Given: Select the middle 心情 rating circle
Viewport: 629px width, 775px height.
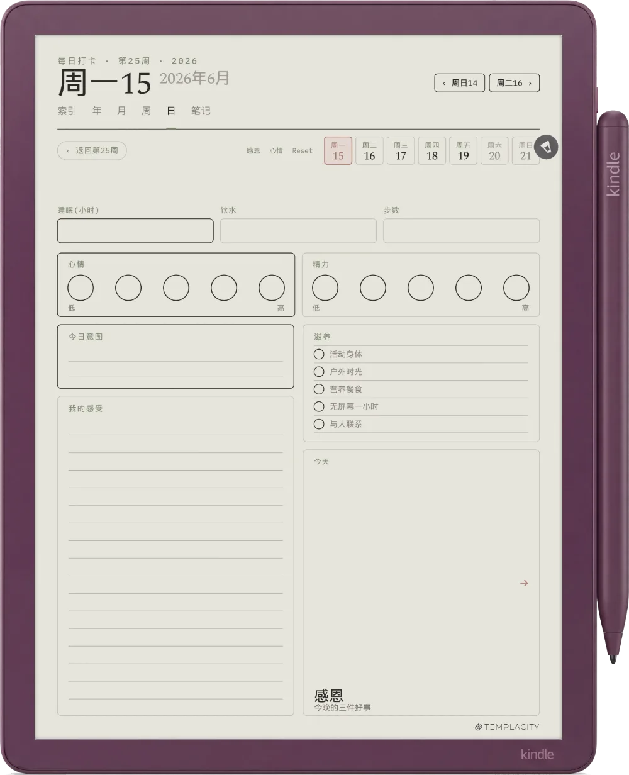Looking at the screenshot, I should click(176, 287).
